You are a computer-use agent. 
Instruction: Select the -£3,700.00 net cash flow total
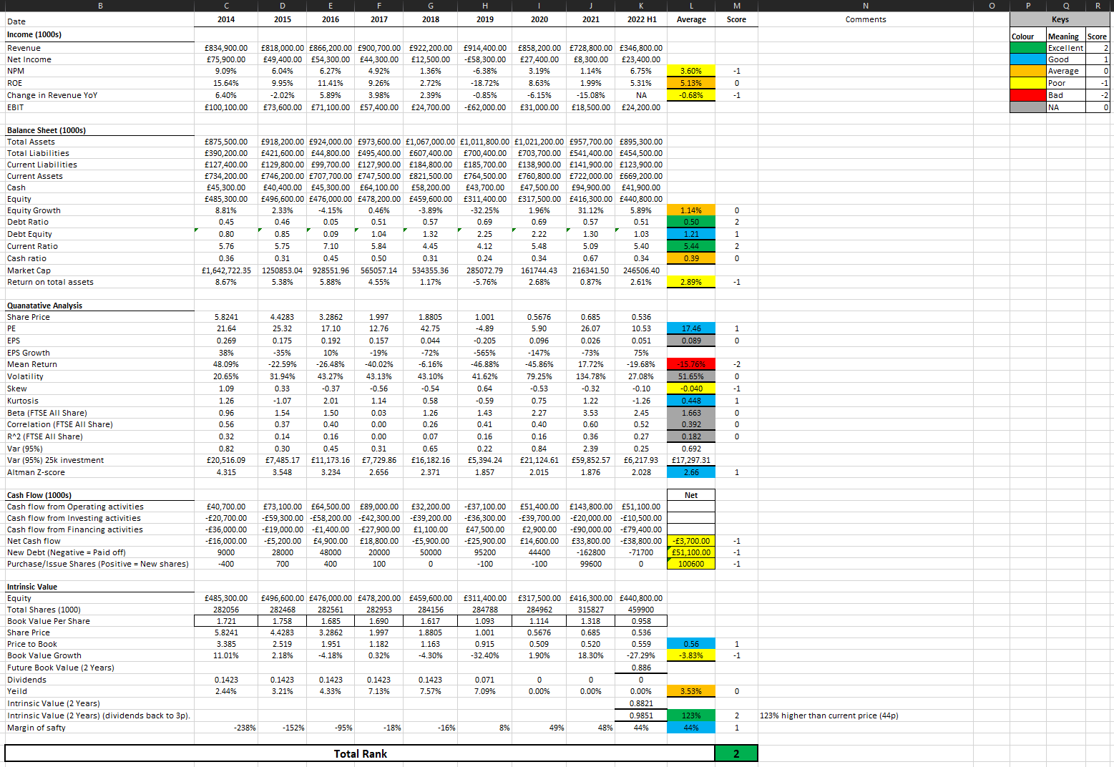point(691,541)
